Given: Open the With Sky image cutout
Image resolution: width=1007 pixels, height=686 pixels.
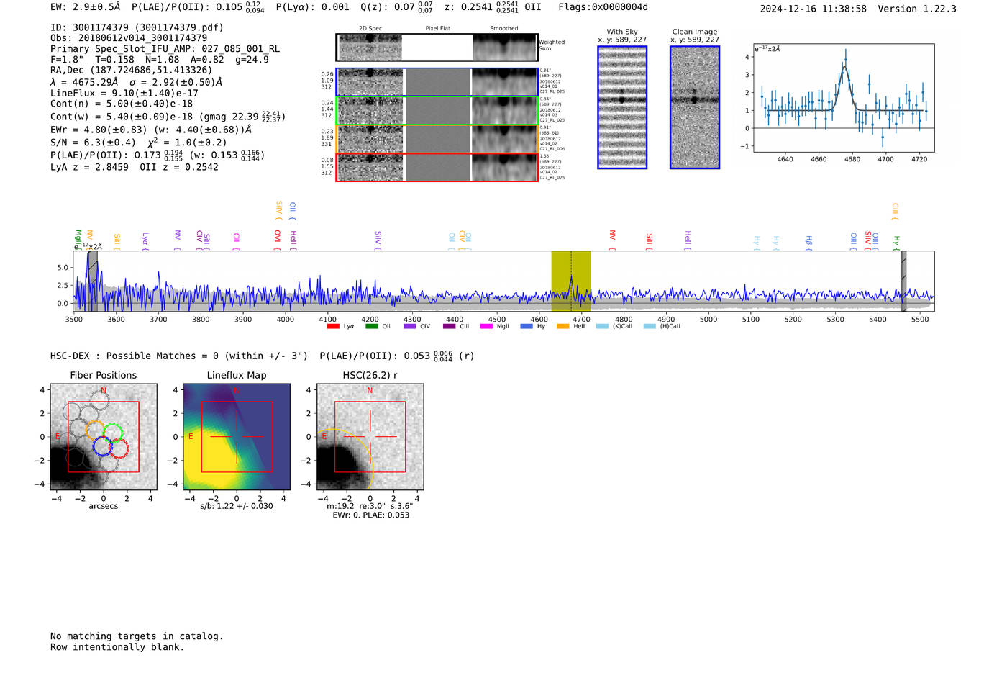Looking at the screenshot, I should pos(622,107).
